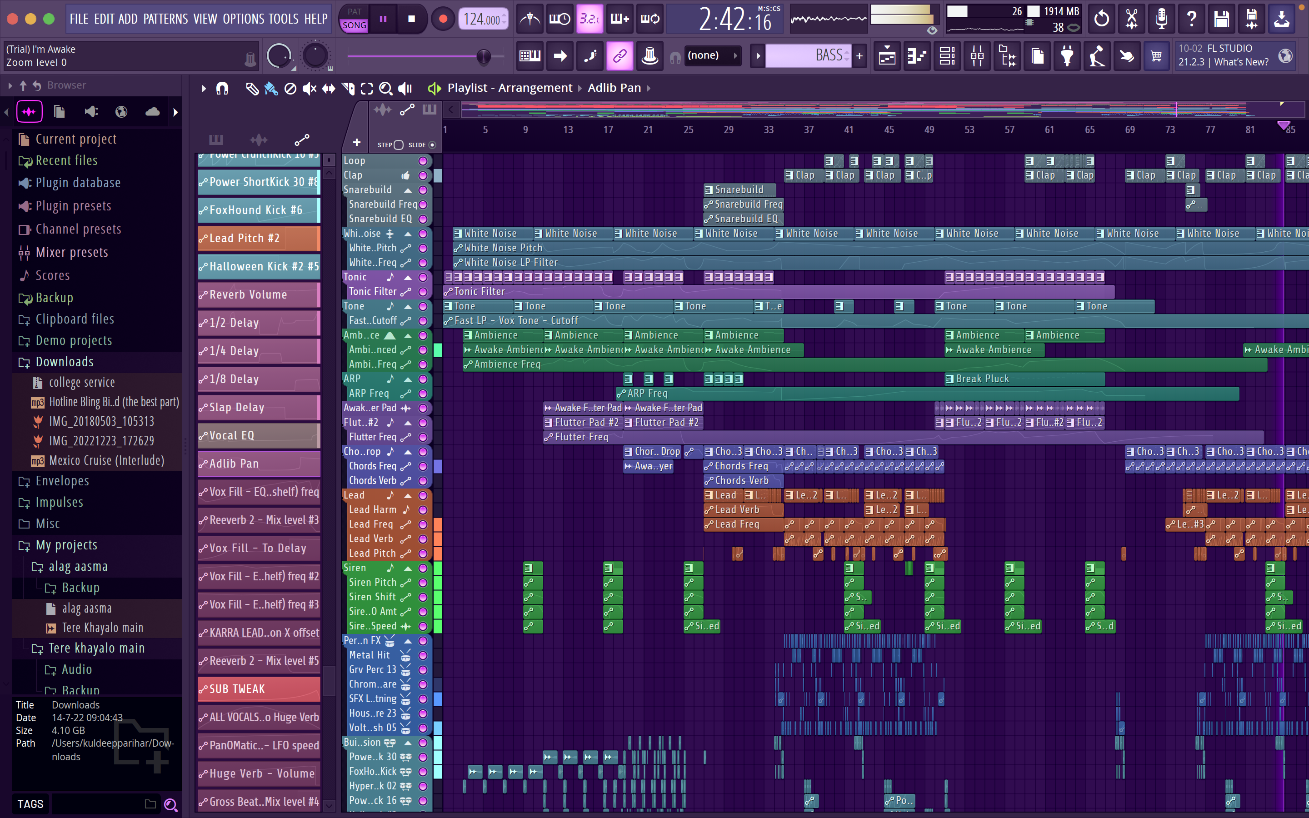Image resolution: width=1309 pixels, height=818 pixels.
Task: Open the FILE menu
Action: (x=79, y=20)
